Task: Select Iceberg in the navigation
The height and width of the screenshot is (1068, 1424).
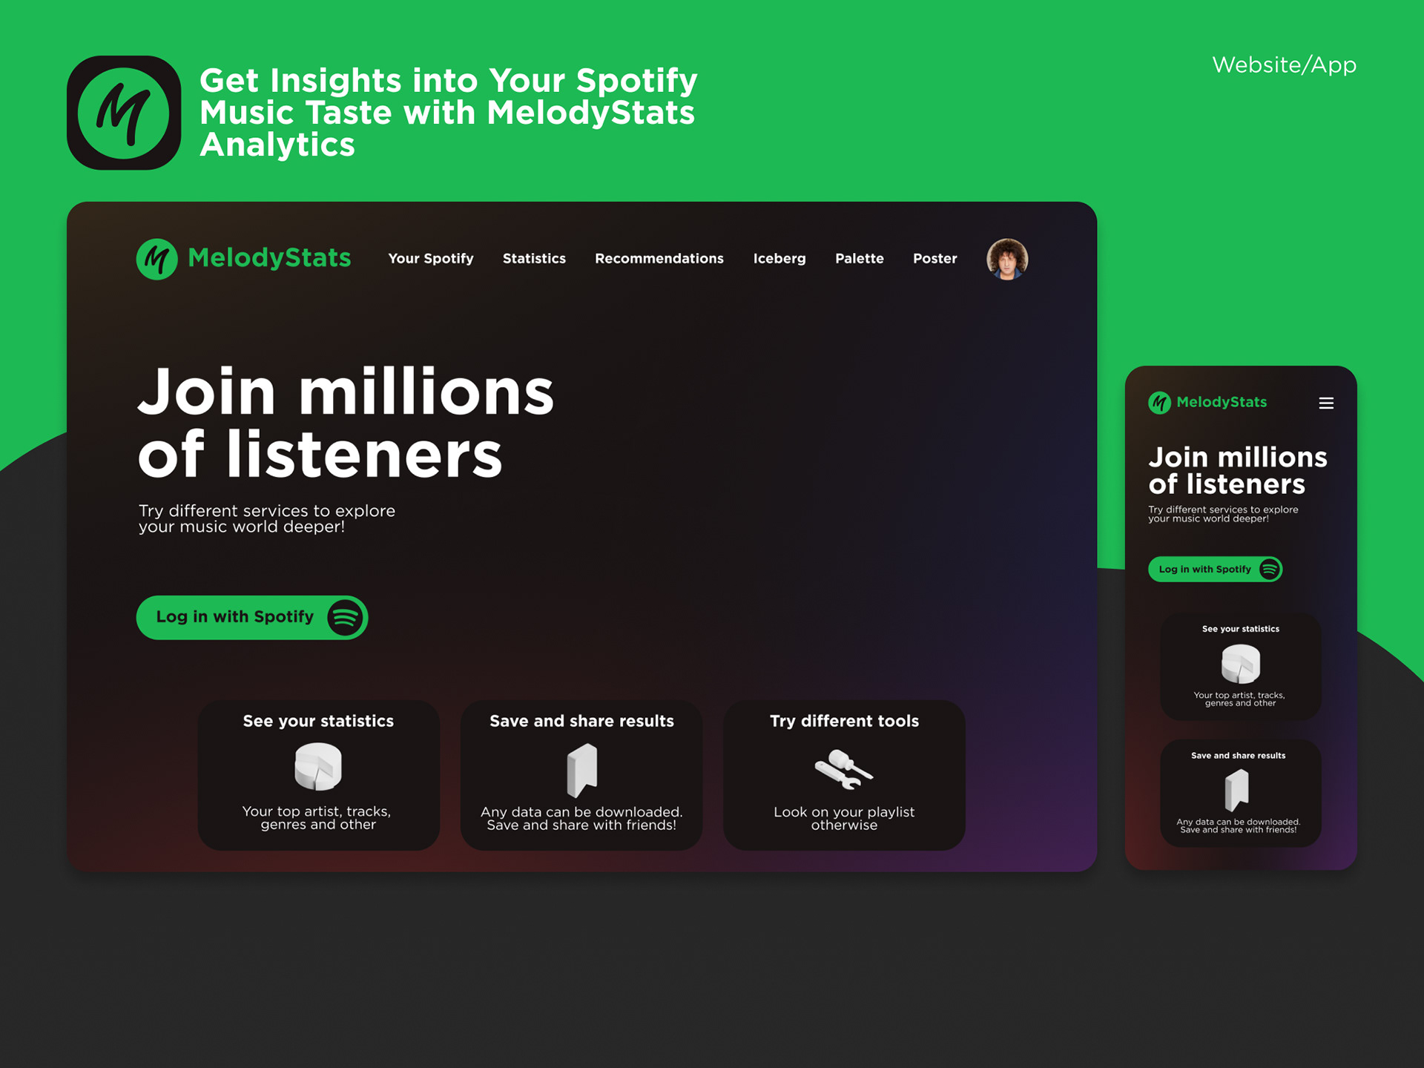Action: click(779, 259)
